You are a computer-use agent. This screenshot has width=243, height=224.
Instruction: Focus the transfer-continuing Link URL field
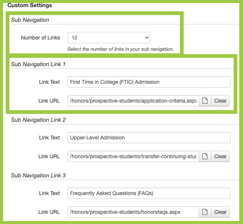coord(133,156)
